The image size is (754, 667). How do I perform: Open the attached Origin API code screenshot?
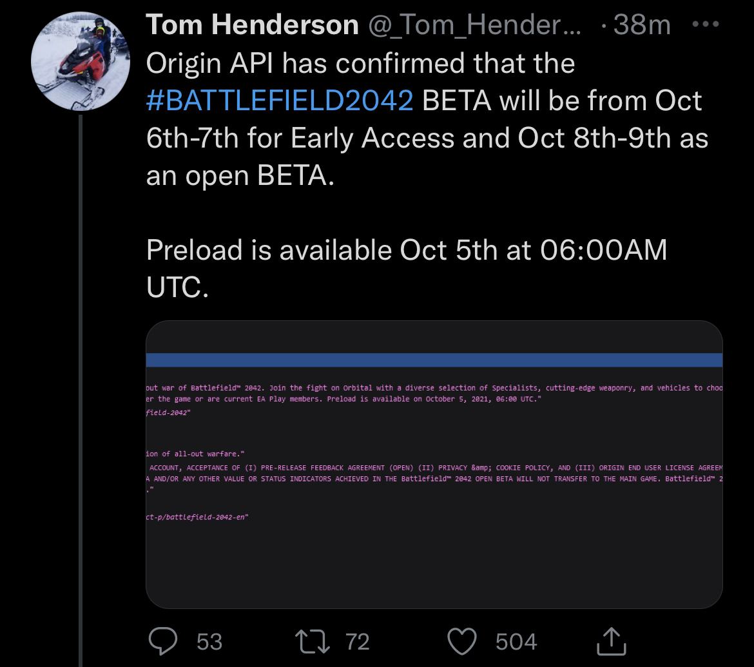[x=434, y=465]
